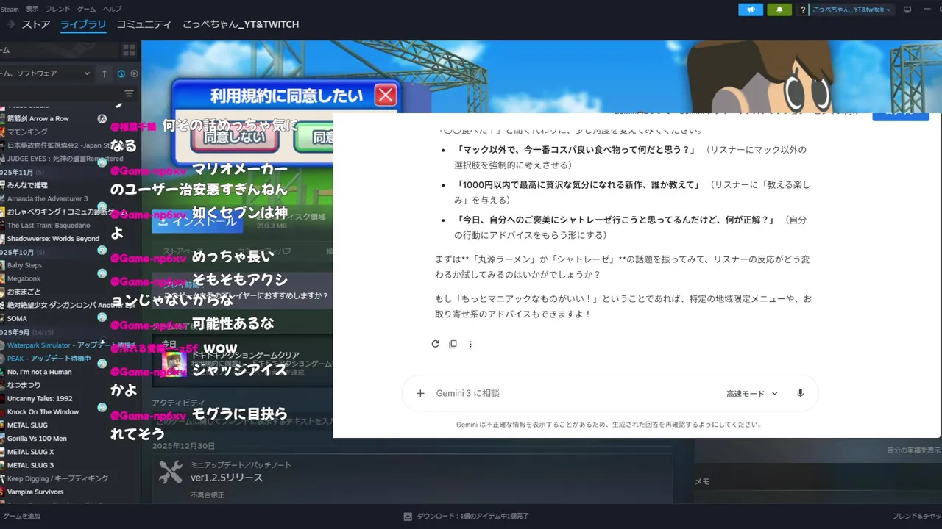Open the ライブラリ tab
The image size is (942, 529).
[83, 24]
